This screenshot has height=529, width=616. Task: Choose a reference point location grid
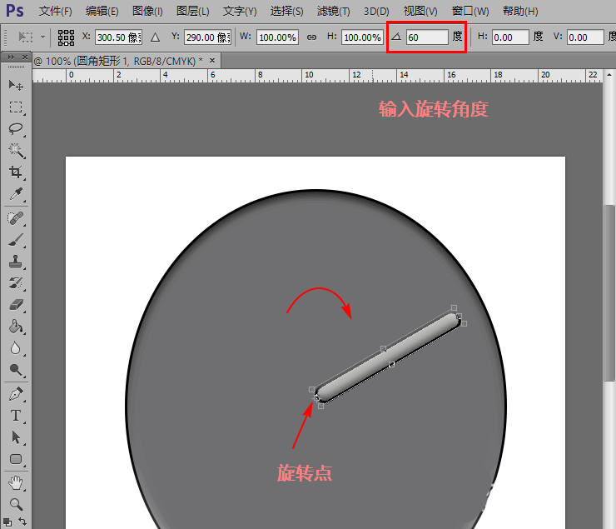pos(66,37)
